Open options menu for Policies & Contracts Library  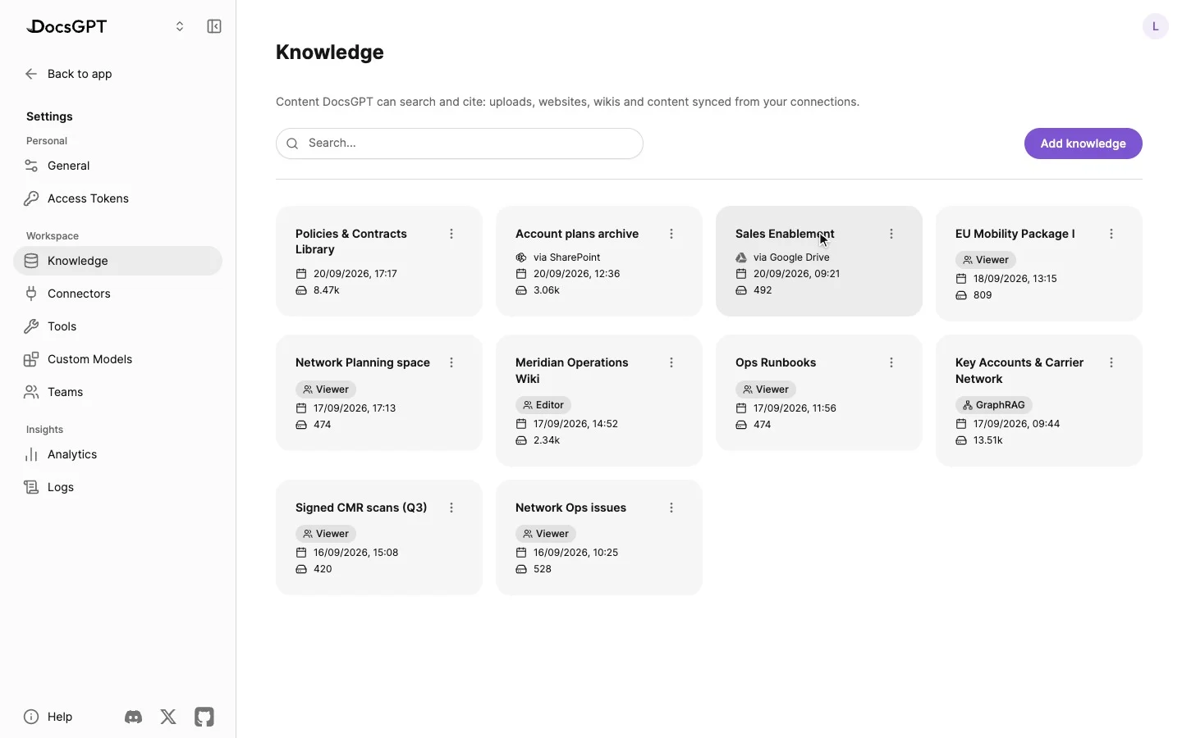click(451, 234)
